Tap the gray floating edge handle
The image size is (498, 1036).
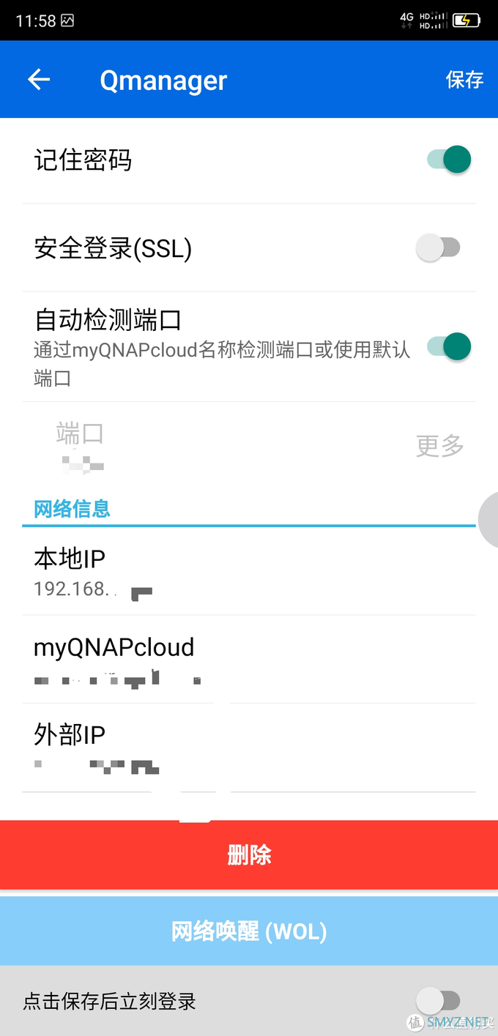click(x=488, y=521)
